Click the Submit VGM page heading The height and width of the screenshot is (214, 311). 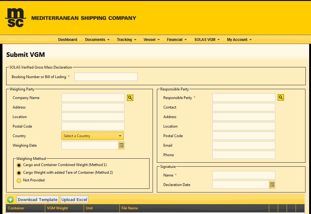coord(26,54)
